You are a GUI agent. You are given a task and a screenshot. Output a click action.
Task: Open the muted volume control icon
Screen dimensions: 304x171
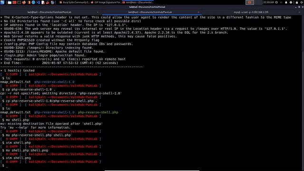281,2
